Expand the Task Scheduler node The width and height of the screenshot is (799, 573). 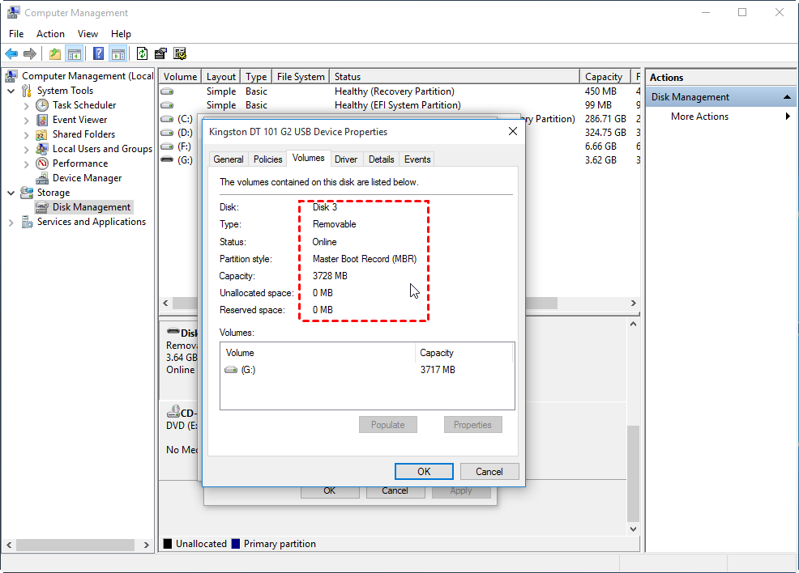[x=27, y=106]
